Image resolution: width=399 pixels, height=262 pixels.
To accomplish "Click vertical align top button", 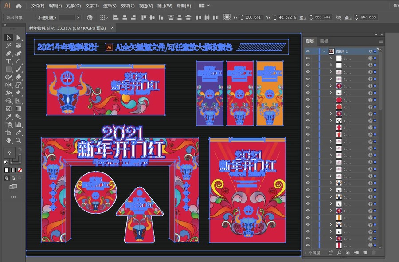I will click(x=144, y=17).
